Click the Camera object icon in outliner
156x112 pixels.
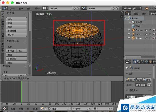(133, 30)
